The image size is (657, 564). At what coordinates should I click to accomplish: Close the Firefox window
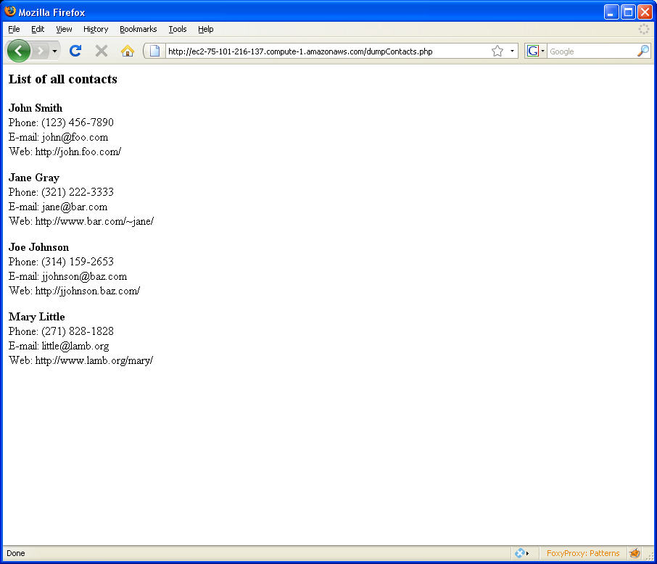645,12
